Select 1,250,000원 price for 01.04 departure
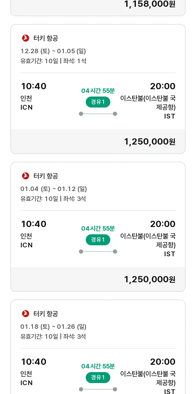The image size is (196, 394). [x=150, y=279]
